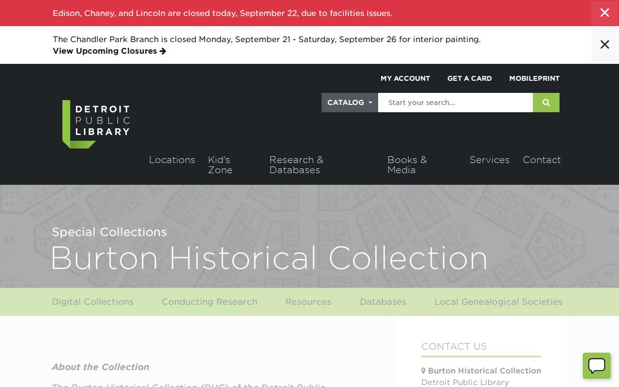Screen dimensions: 619x387
Task: Select Local Genealogical Societies tab
Action: pyautogui.click(x=498, y=302)
